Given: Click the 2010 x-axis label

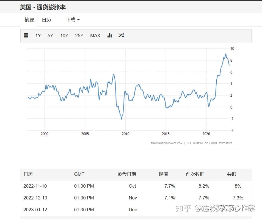Looking at the screenshot, I should pyautogui.click(x=125, y=134).
